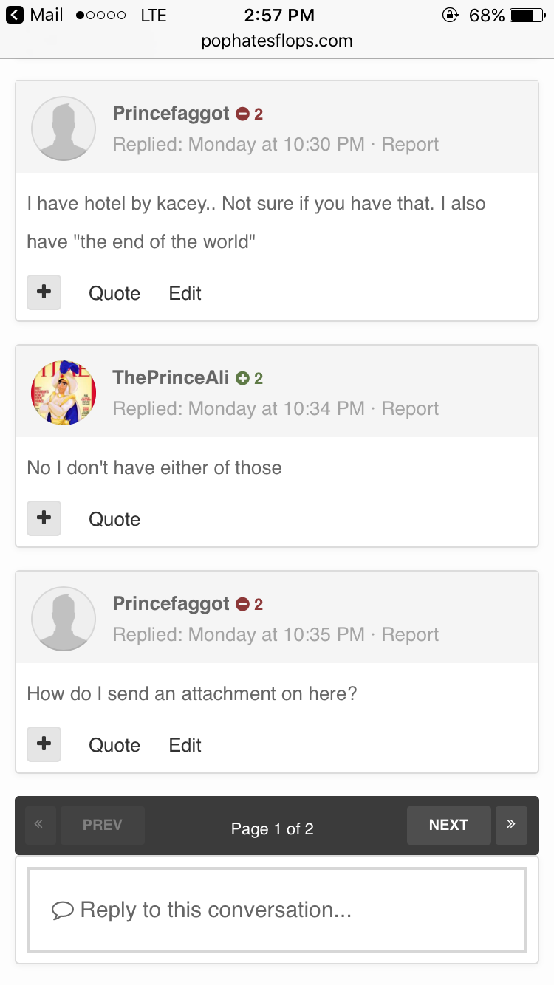Viewport: 554px width, 985px height.
Task: Jump to first page with double-chevron left
Action: point(40,825)
